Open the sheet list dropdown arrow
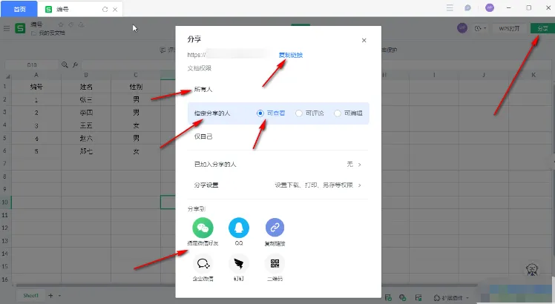Viewport: 555px width, 304px height. pos(59,296)
